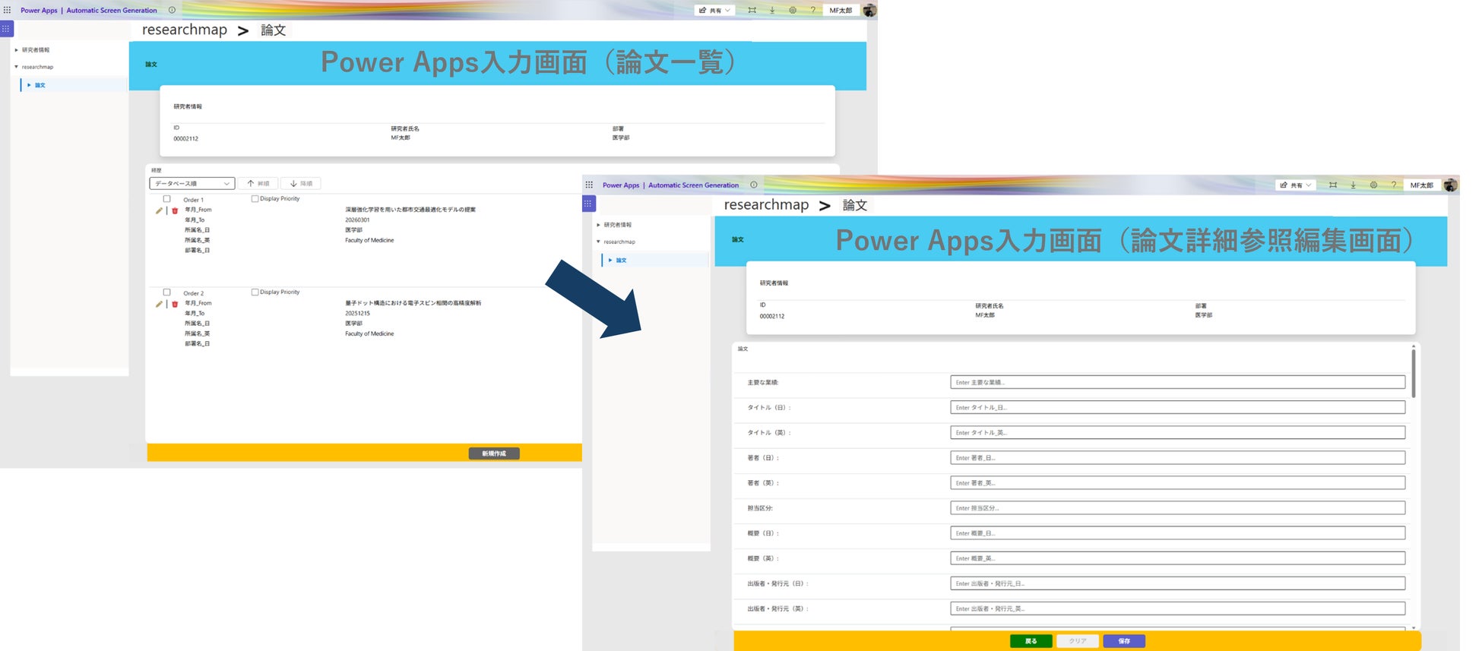Click the 著者（英） input field
This screenshot has height=651, width=1482.
pos(1177,482)
